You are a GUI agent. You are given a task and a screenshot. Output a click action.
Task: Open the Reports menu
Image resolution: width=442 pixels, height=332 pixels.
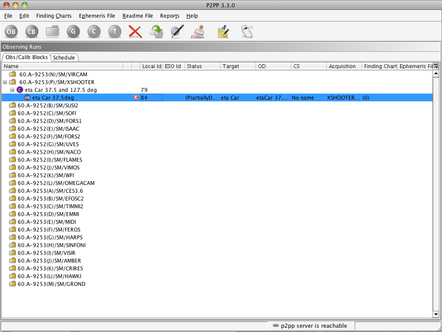click(170, 16)
